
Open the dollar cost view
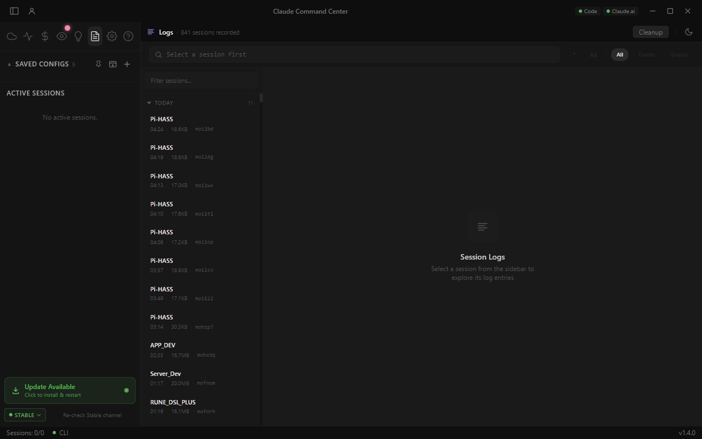(x=45, y=36)
